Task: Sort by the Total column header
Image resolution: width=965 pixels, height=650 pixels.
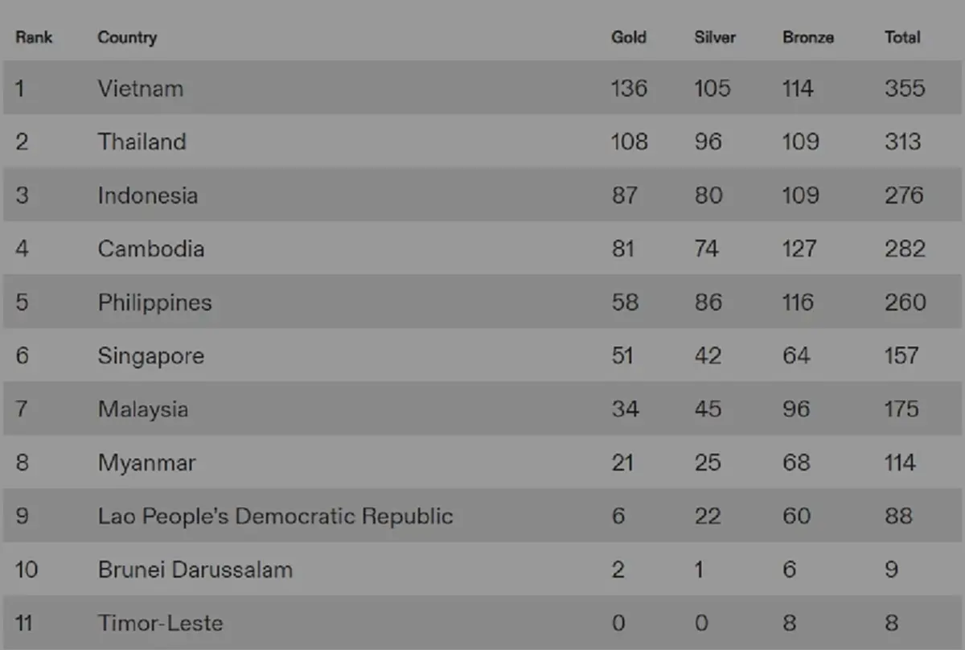Action: point(901,37)
